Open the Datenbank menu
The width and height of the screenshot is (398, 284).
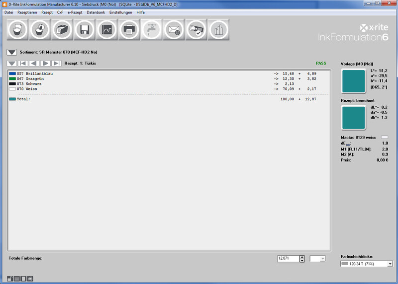point(96,12)
